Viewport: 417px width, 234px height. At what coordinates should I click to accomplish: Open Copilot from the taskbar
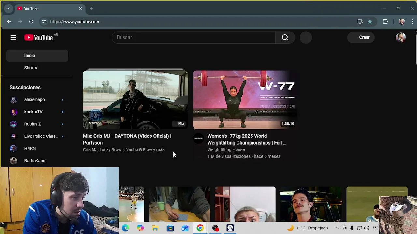[140, 228]
